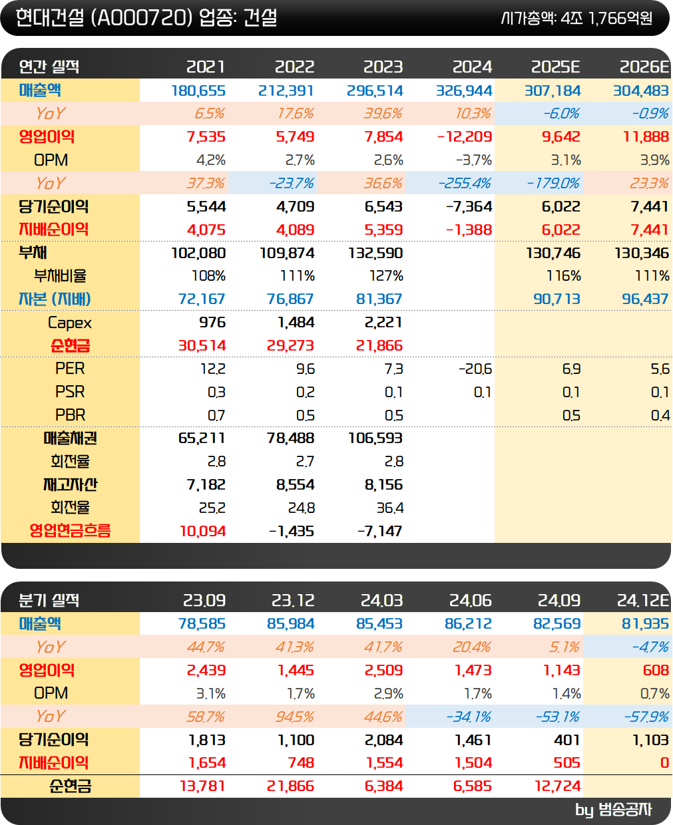Click the 2024 영업이익 value -12,209
The height and width of the screenshot is (825, 673).
click(x=465, y=137)
